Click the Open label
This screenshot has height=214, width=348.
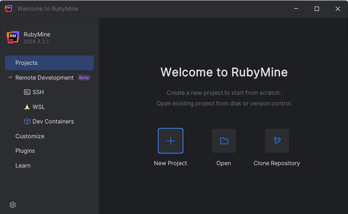click(224, 163)
